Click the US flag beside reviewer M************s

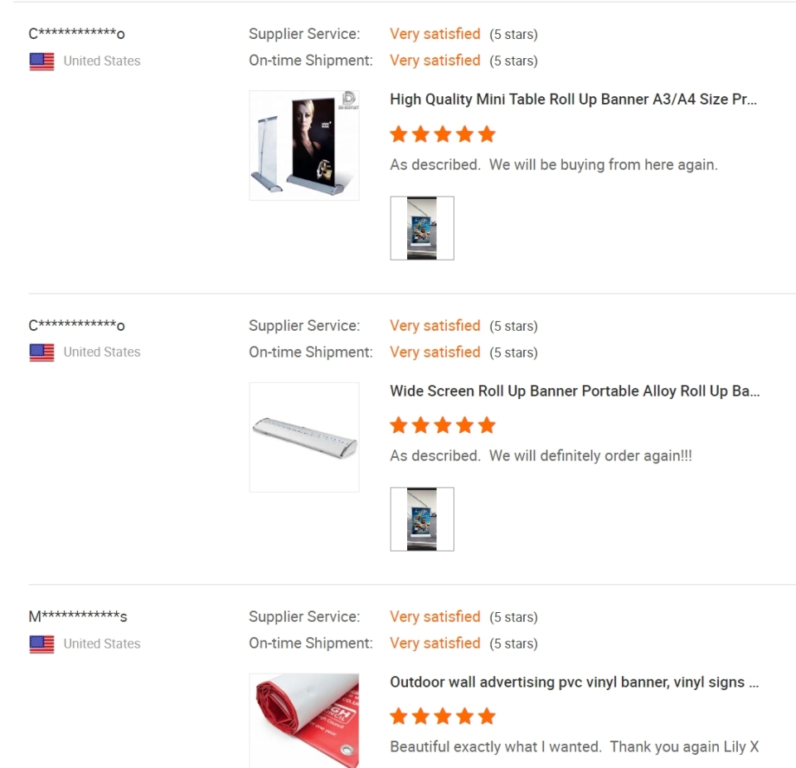click(x=41, y=644)
